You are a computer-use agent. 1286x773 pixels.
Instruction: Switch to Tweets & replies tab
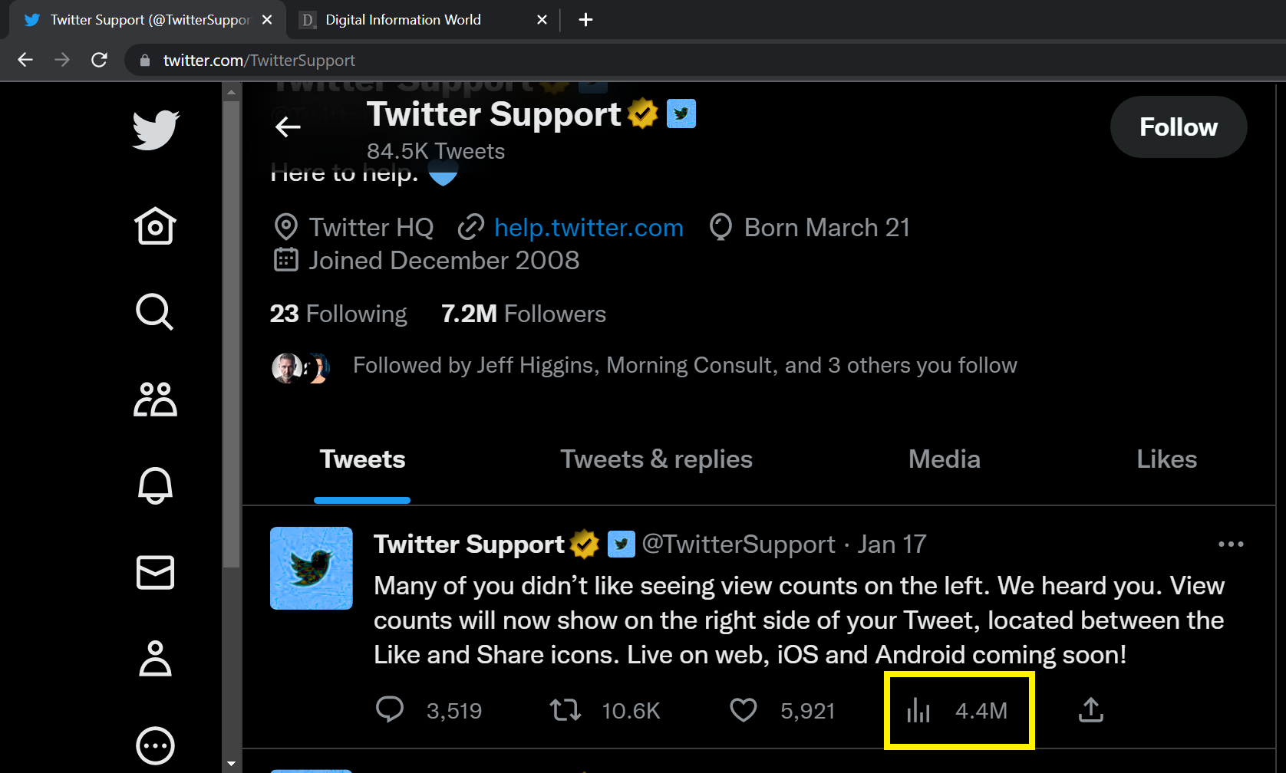(656, 459)
